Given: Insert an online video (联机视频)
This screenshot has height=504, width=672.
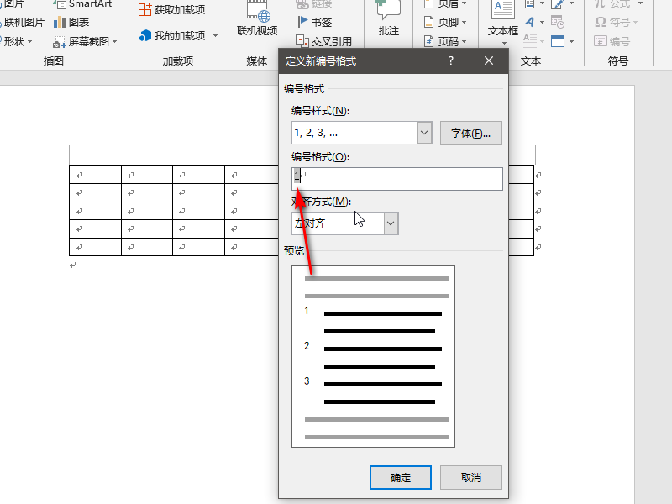Looking at the screenshot, I should click(x=257, y=19).
